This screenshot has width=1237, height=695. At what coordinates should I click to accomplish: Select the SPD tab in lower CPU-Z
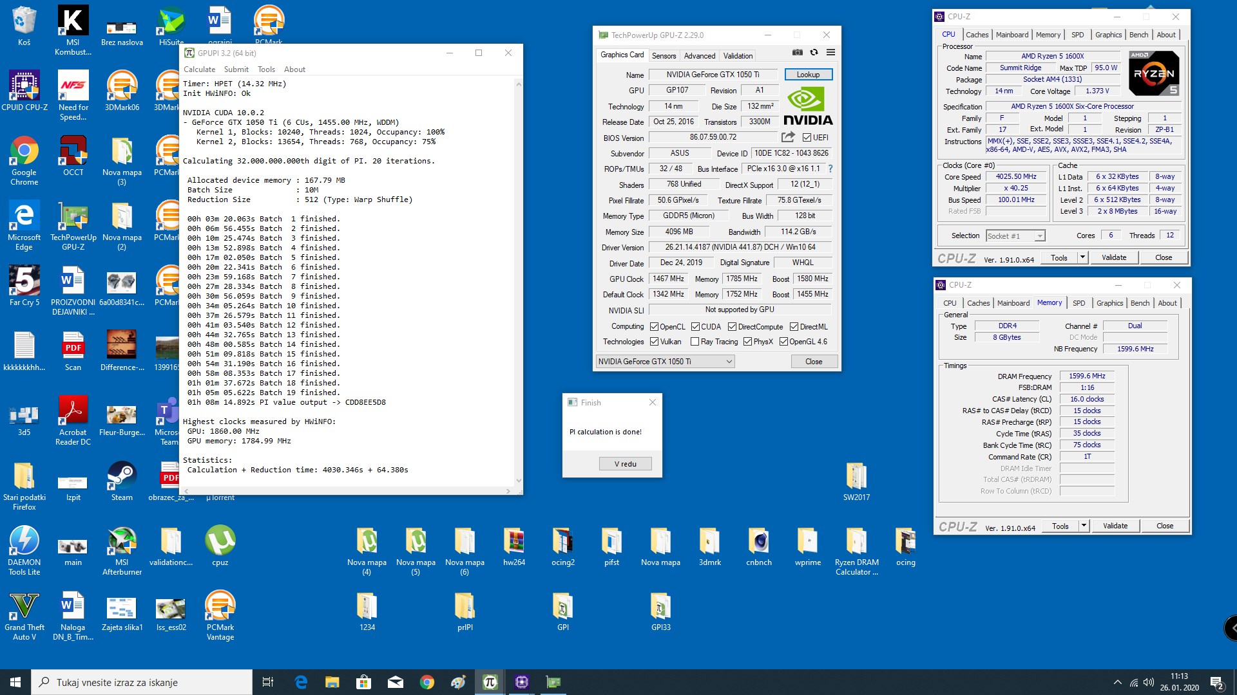click(x=1079, y=303)
